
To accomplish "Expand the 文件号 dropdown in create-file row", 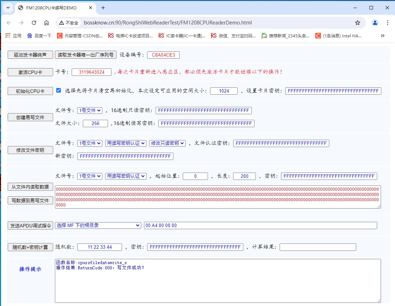I will pyautogui.click(x=90, y=110).
